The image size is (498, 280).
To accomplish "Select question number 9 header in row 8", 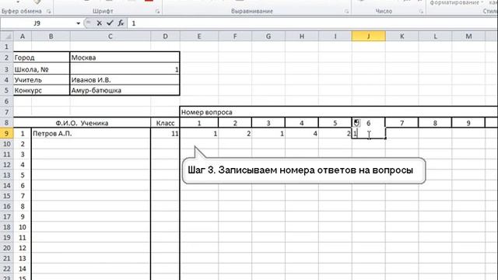I will coord(468,123).
